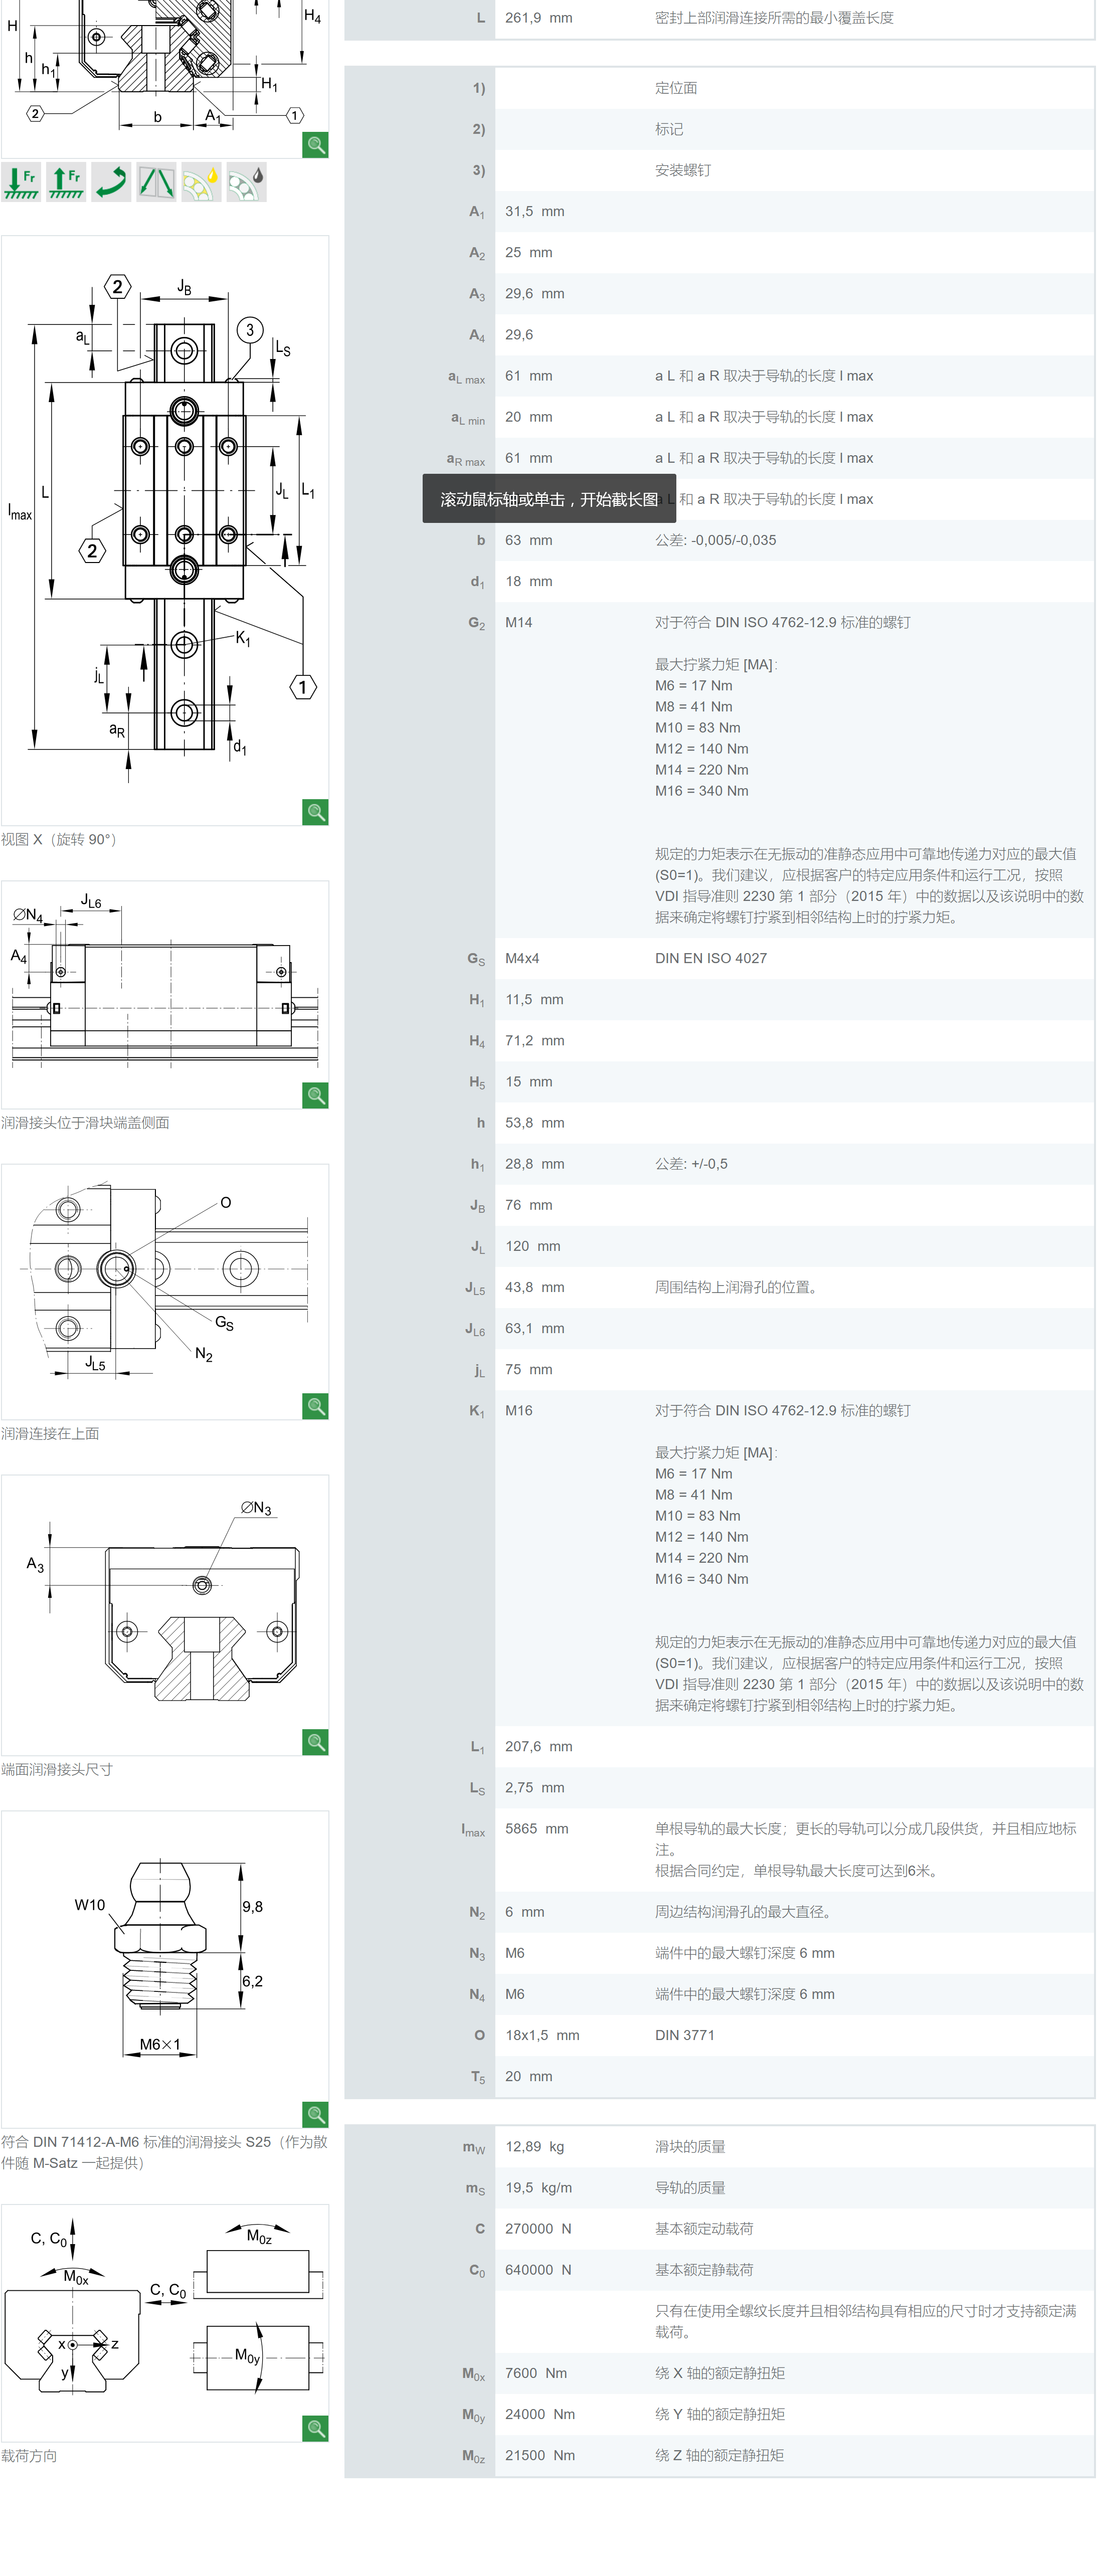Click the h1 tolerance +/-0,5 text
1099x2576 pixels.
pyautogui.click(x=710, y=1164)
